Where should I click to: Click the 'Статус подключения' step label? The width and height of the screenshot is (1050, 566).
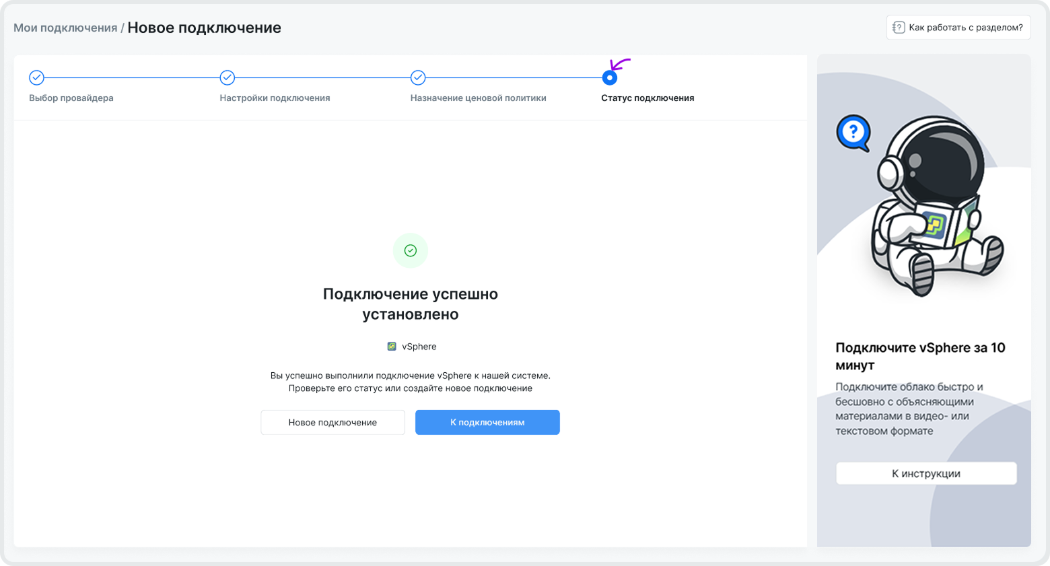coord(647,98)
